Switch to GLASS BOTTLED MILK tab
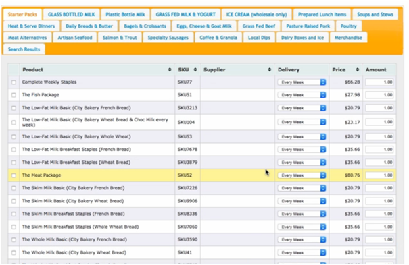The image size is (409, 265). tap(71, 15)
